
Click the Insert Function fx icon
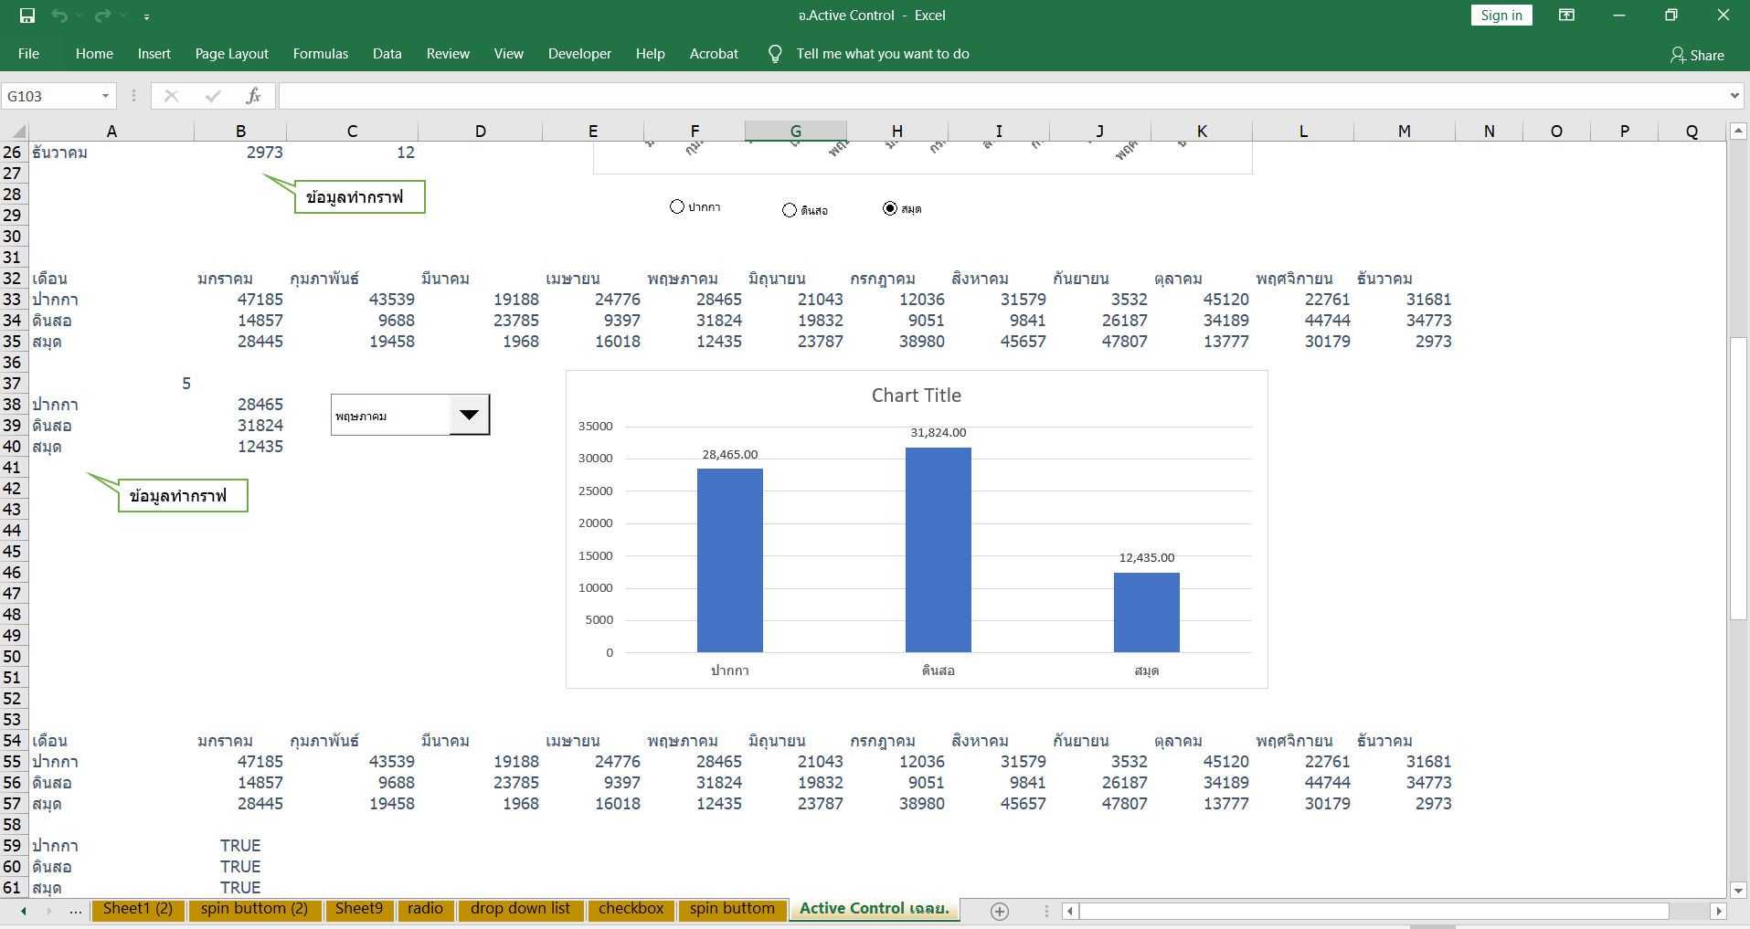pos(253,96)
